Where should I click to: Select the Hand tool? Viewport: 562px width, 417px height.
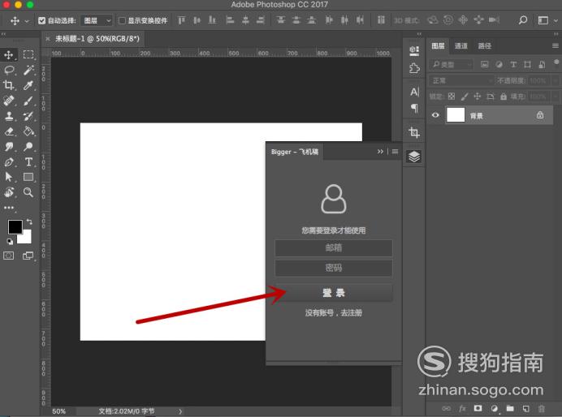coord(9,192)
